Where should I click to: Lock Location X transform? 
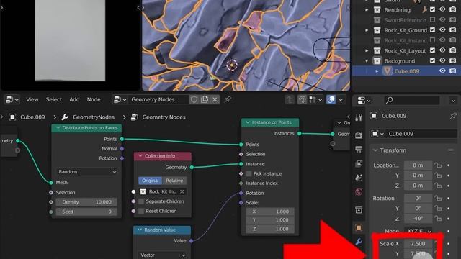(438, 165)
